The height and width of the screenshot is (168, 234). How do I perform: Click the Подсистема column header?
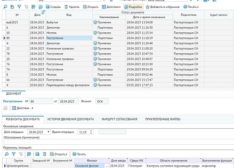click(x=189, y=15)
